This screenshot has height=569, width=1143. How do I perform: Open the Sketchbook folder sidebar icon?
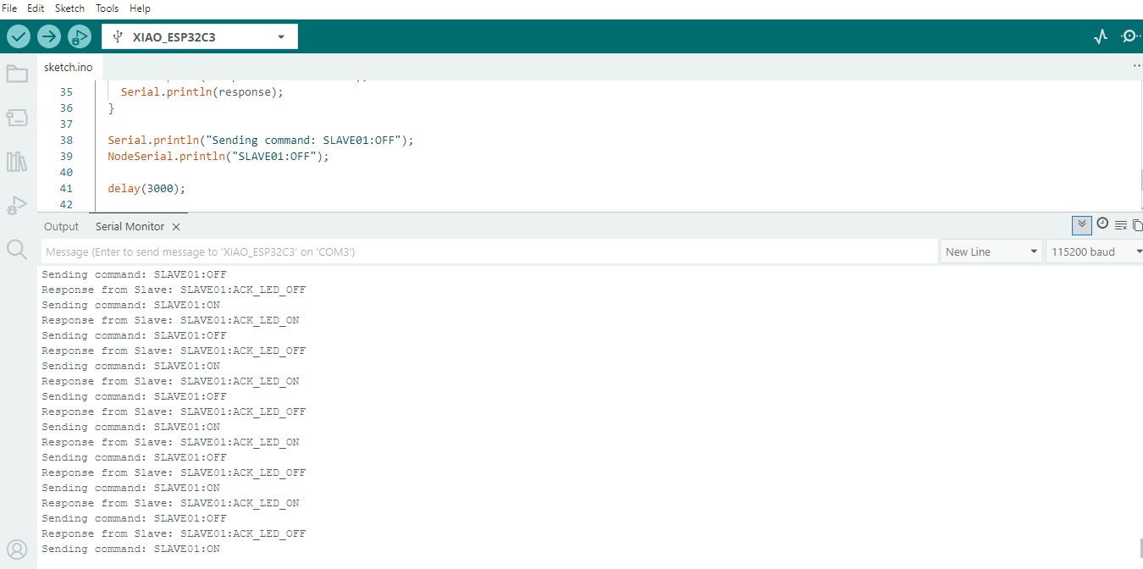tap(17, 74)
